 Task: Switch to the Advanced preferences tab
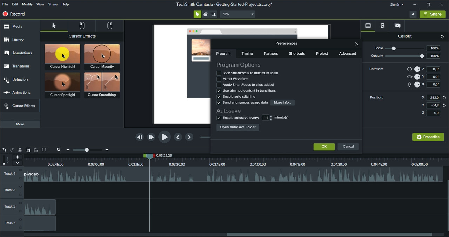point(347,53)
